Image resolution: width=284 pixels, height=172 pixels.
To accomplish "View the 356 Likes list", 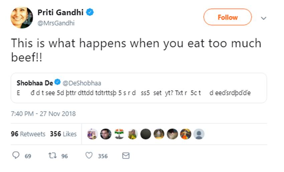I will click(63, 134).
